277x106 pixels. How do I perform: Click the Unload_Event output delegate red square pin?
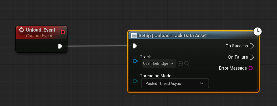(62, 32)
